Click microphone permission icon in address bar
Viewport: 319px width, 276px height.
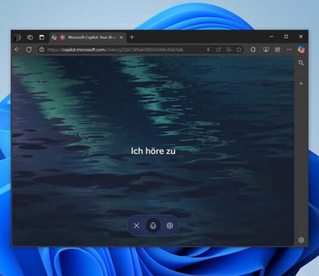pyautogui.click(x=208, y=50)
